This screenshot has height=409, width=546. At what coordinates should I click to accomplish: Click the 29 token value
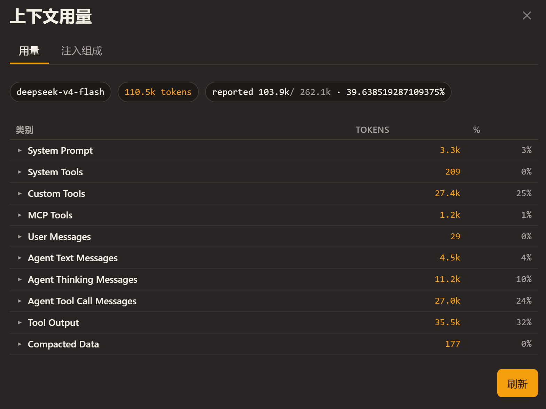tap(455, 236)
